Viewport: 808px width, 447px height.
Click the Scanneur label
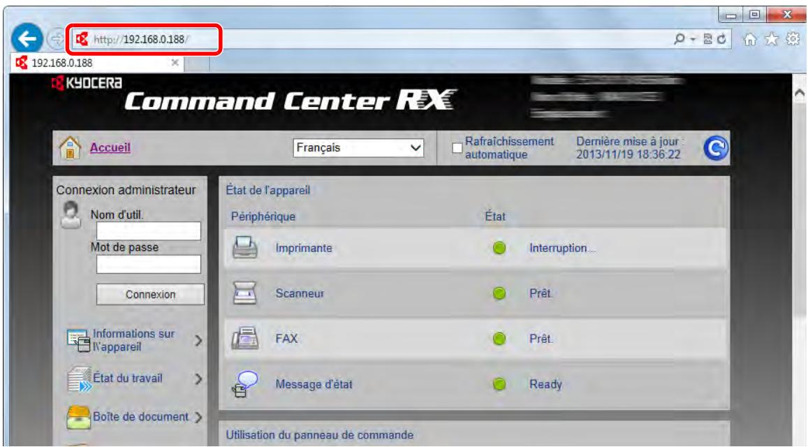point(300,293)
